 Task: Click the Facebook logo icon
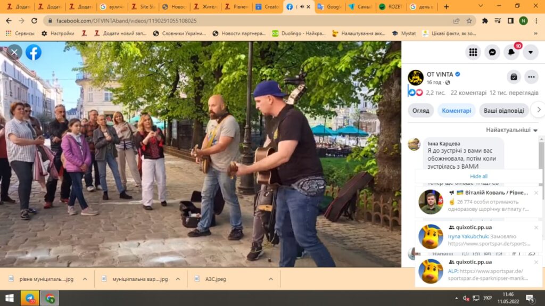pyautogui.click(x=34, y=52)
